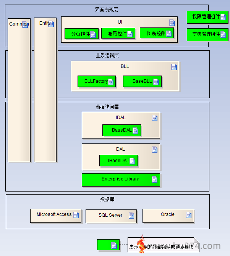Click the Entity block label
The width and height of the screenshot is (230, 256).
(x=45, y=23)
